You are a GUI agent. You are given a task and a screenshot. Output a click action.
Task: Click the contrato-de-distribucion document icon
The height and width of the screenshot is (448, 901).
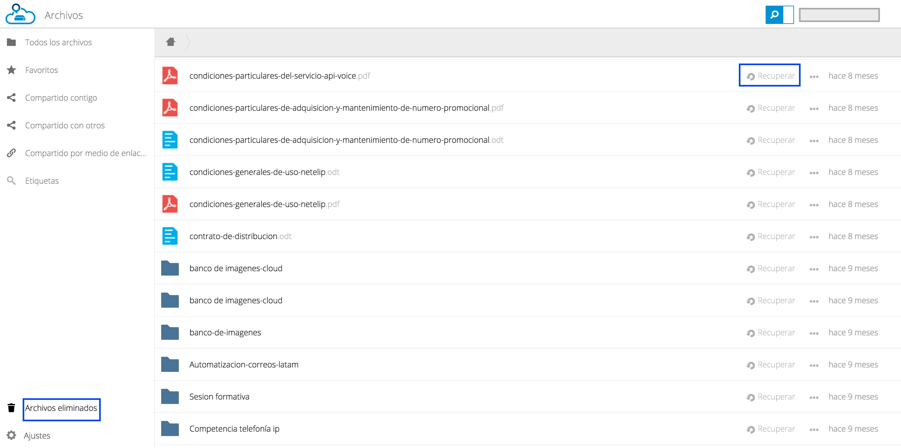click(170, 236)
